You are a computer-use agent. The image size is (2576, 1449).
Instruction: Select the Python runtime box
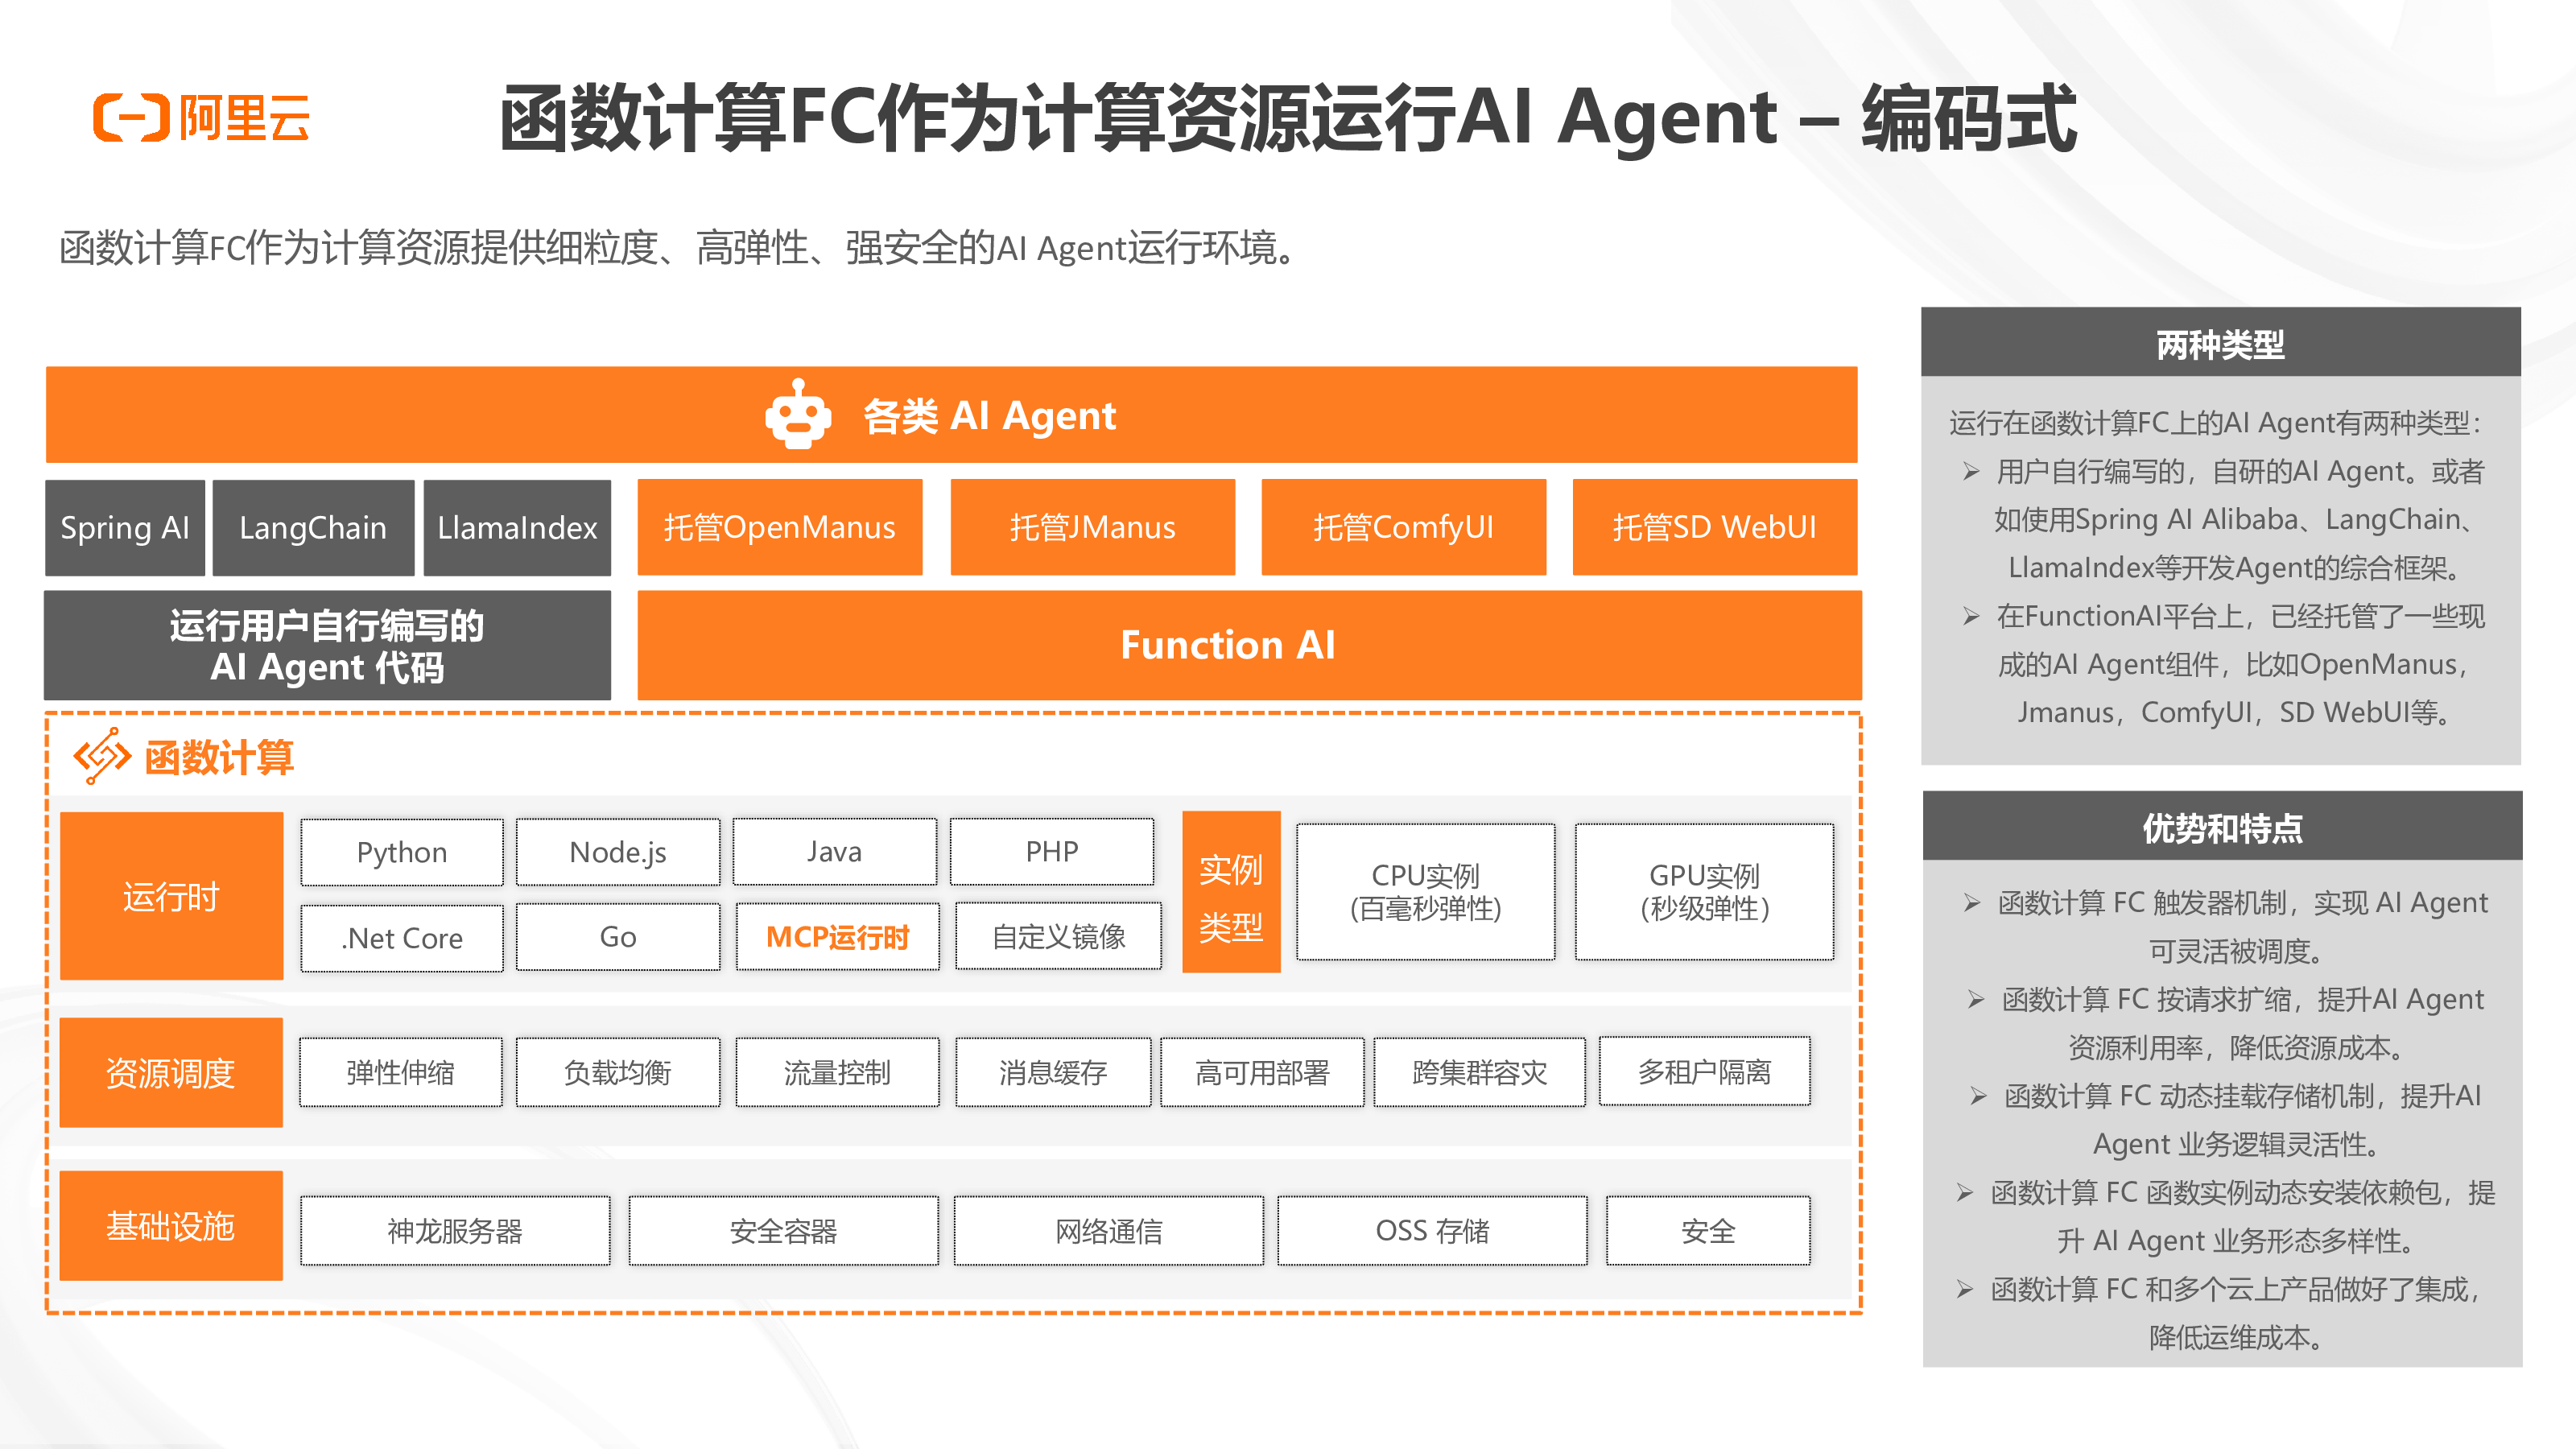402,852
